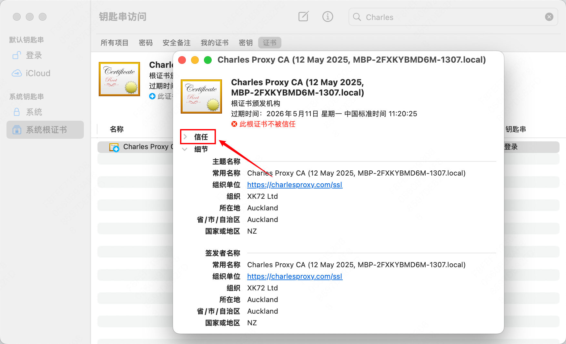Click the 系统根证书 archive icon
The width and height of the screenshot is (566, 344).
(x=17, y=130)
